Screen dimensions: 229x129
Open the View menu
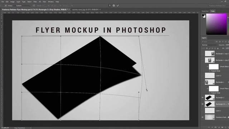tap(44, 2)
